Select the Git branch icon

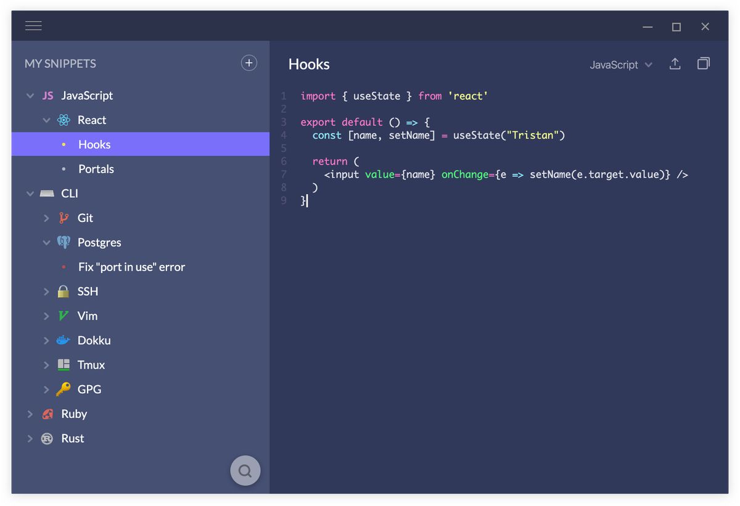point(64,218)
